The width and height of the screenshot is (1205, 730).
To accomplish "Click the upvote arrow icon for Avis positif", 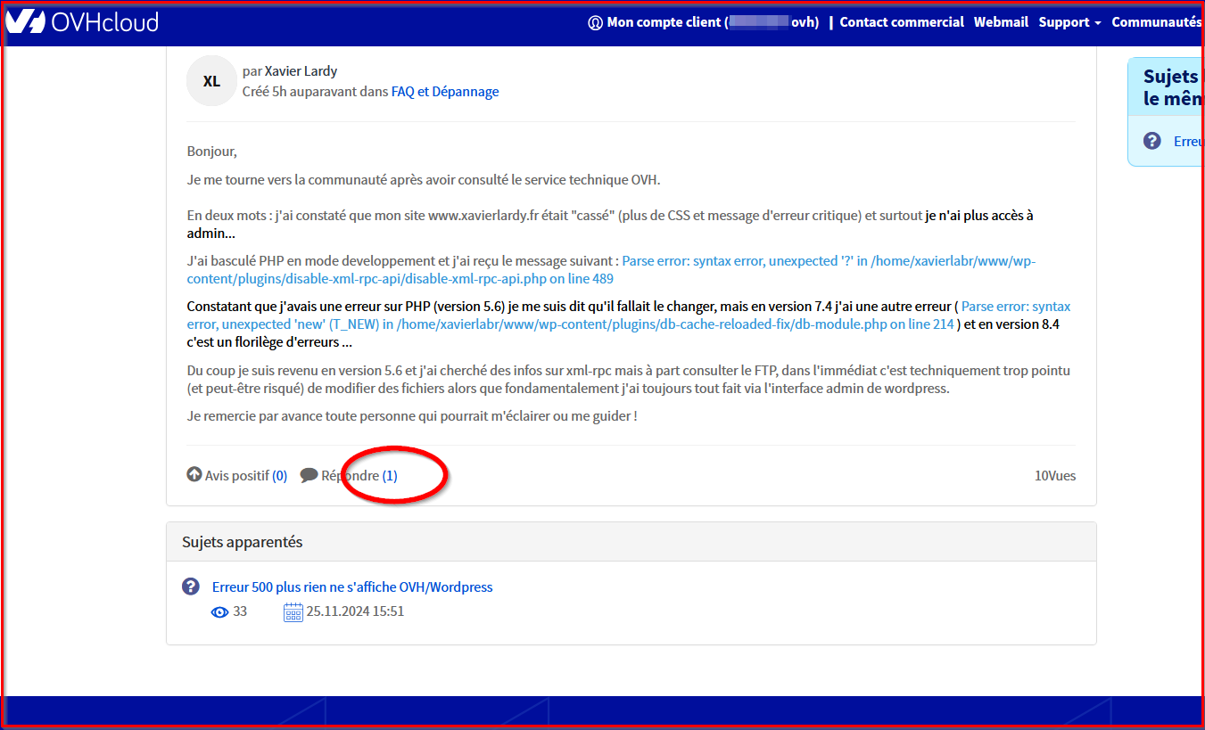I will 194,475.
